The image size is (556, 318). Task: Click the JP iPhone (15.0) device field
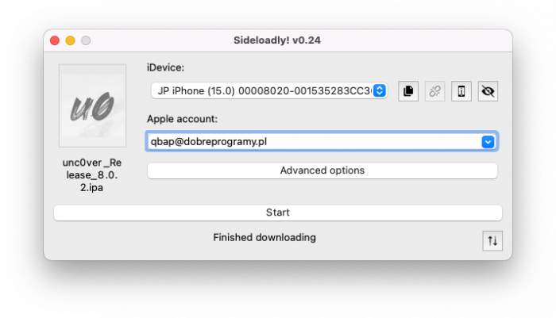(269, 90)
